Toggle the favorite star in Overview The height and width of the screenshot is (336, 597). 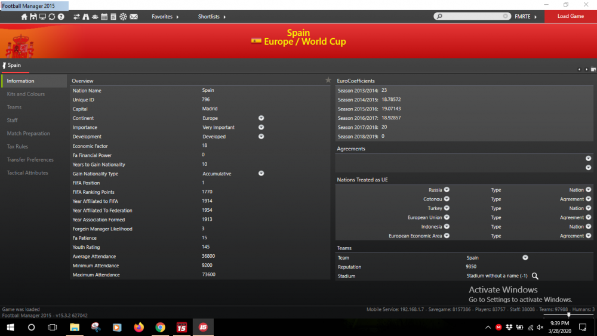[x=328, y=80]
